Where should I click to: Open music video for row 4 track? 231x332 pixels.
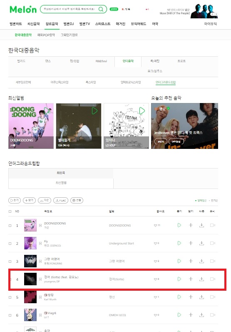pyautogui.click(x=212, y=279)
